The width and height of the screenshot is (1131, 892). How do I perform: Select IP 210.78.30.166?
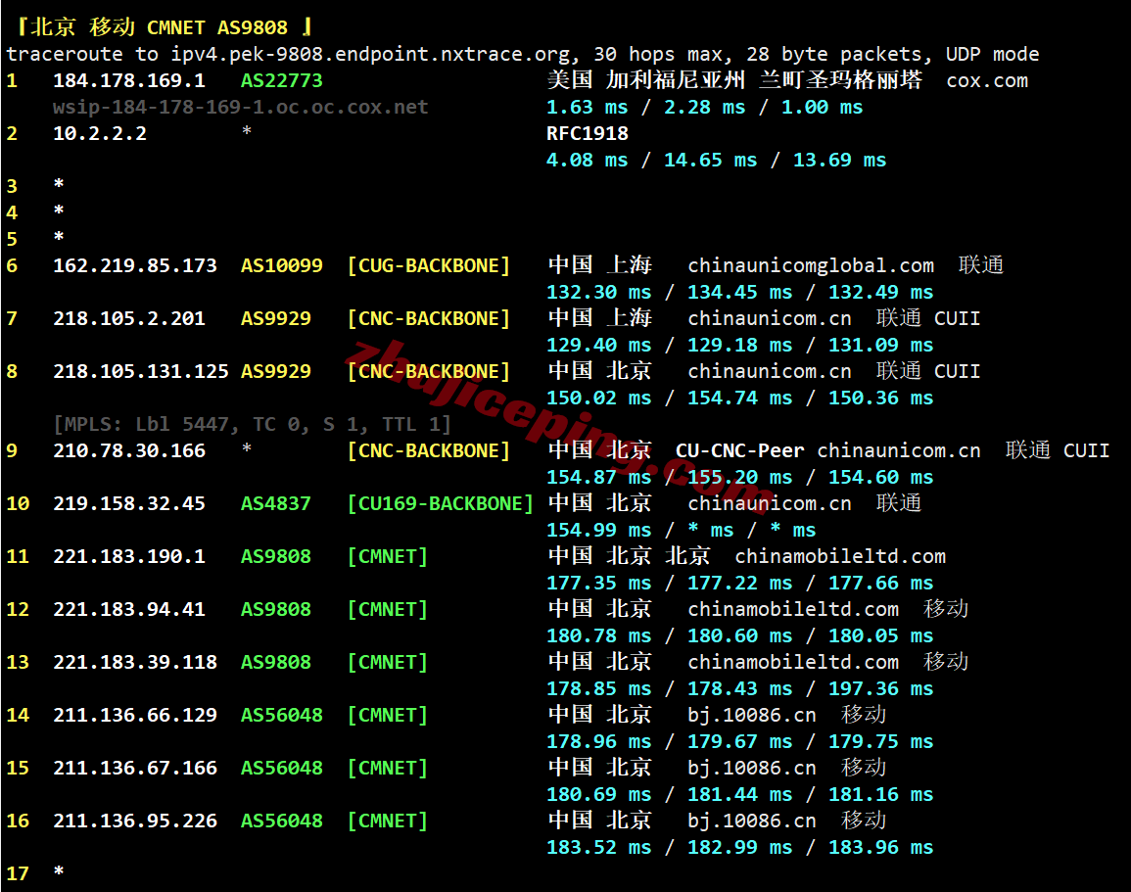click(x=129, y=450)
